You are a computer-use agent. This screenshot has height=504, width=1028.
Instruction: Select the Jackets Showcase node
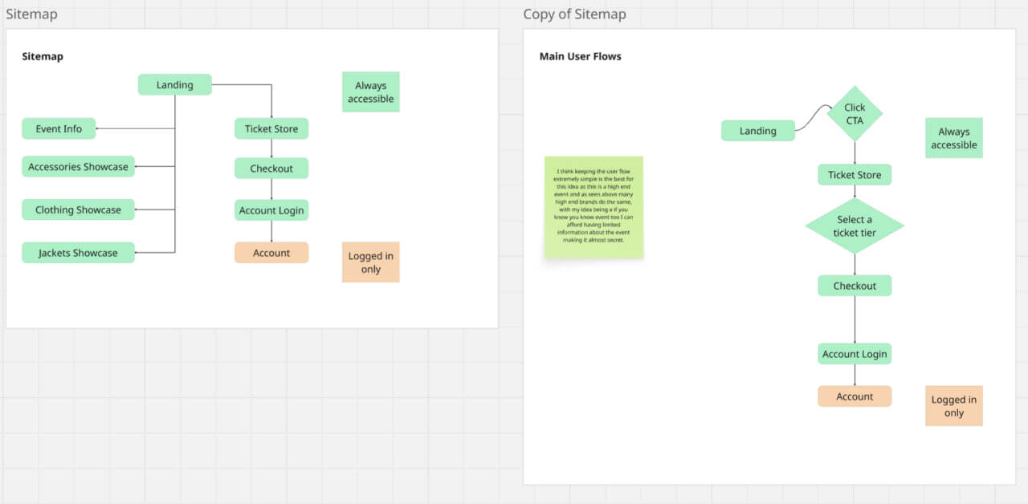pyautogui.click(x=78, y=253)
